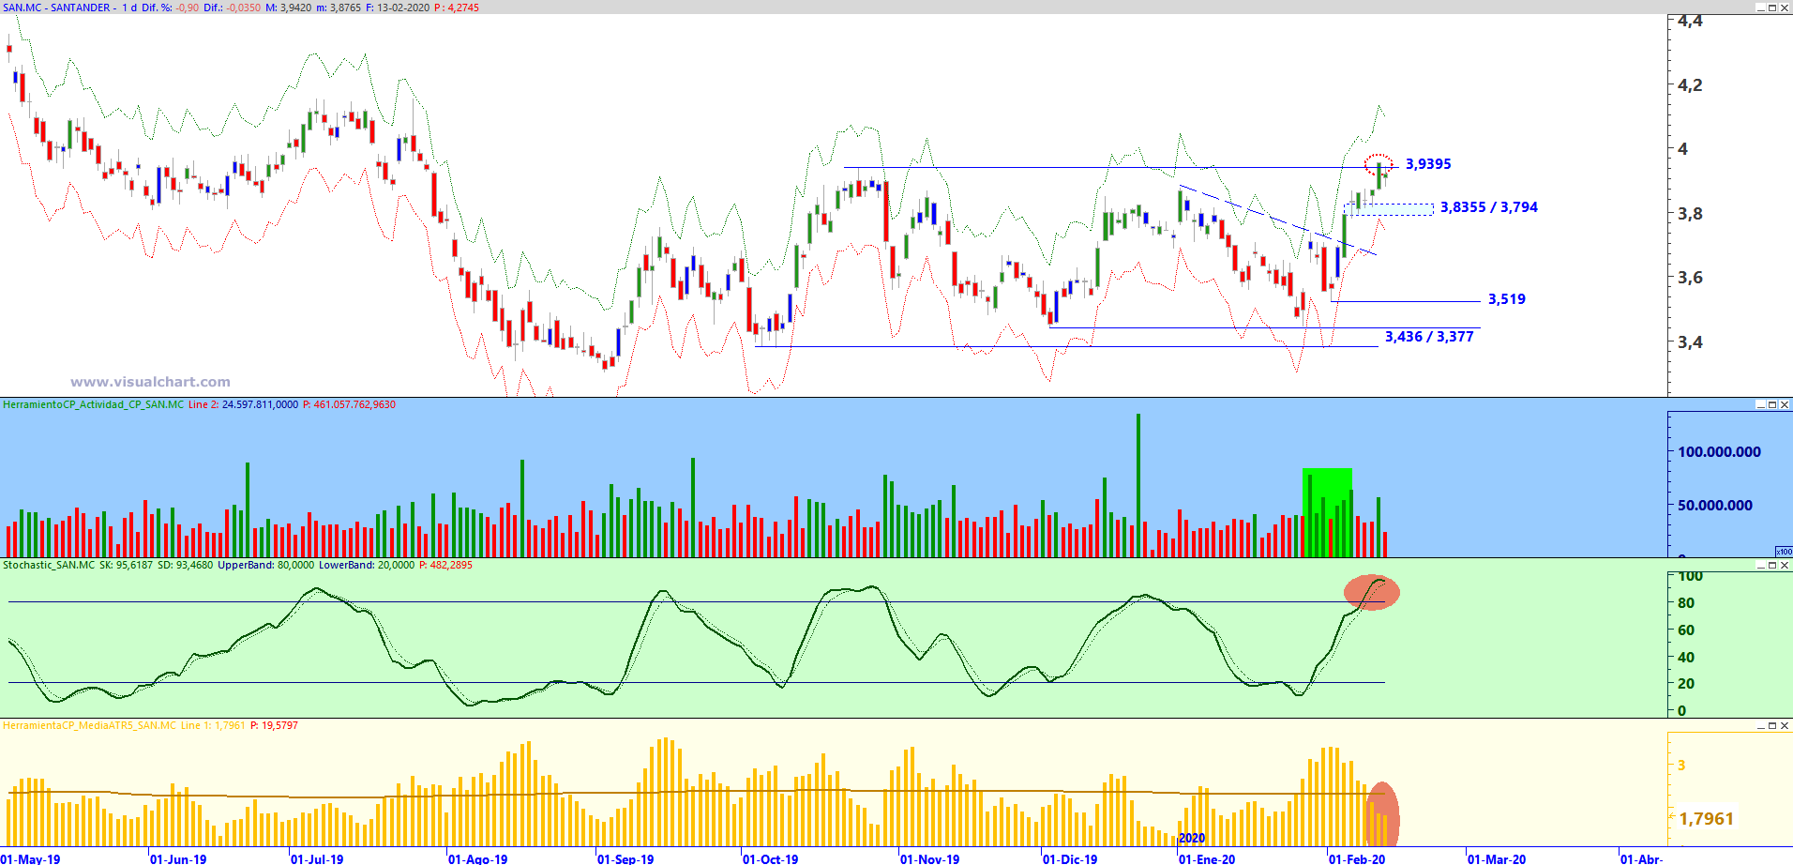Screen dimensions: 1793x865
Task: Click the UpperBand: 80,0000 stochastic parameter
Action: click(266, 565)
